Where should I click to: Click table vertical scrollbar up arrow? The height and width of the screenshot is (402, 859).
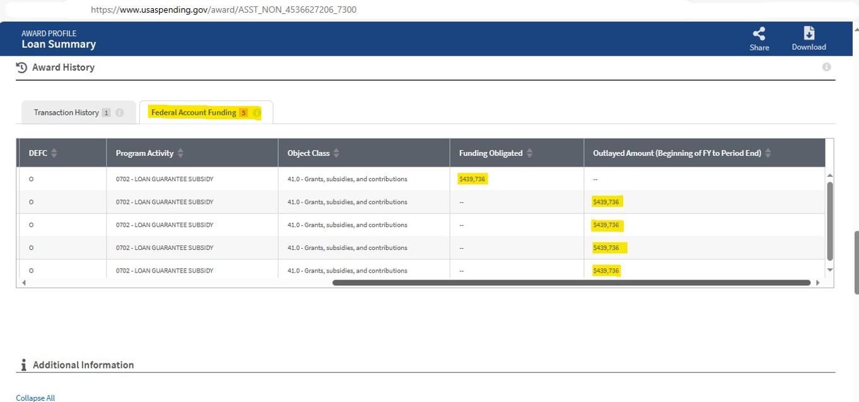tap(830, 175)
